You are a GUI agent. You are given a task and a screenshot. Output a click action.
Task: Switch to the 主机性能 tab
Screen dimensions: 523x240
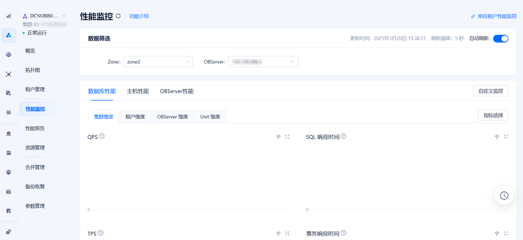[138, 91]
